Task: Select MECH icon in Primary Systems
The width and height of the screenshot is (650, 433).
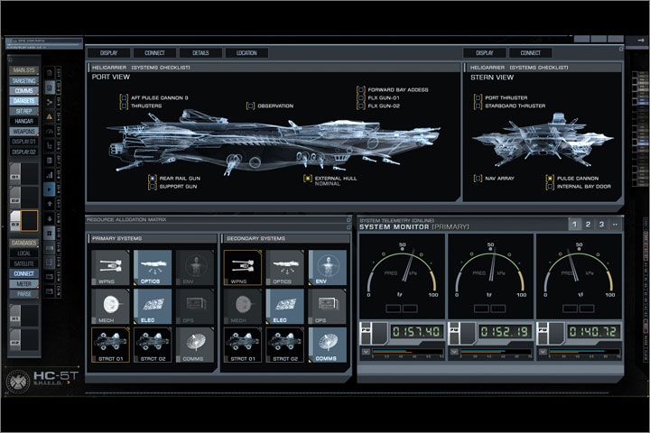Action: (109, 306)
